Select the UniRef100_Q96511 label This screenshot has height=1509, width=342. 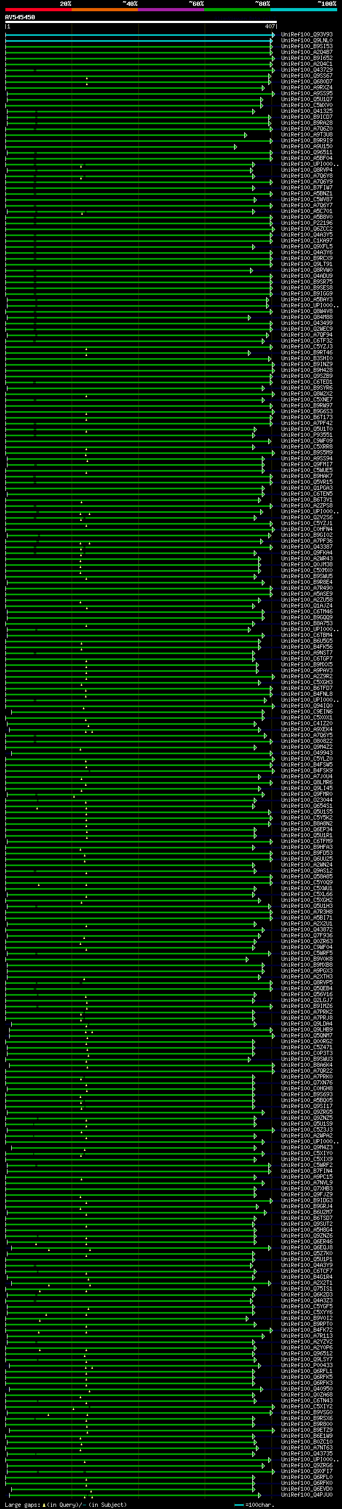tap(307, 153)
